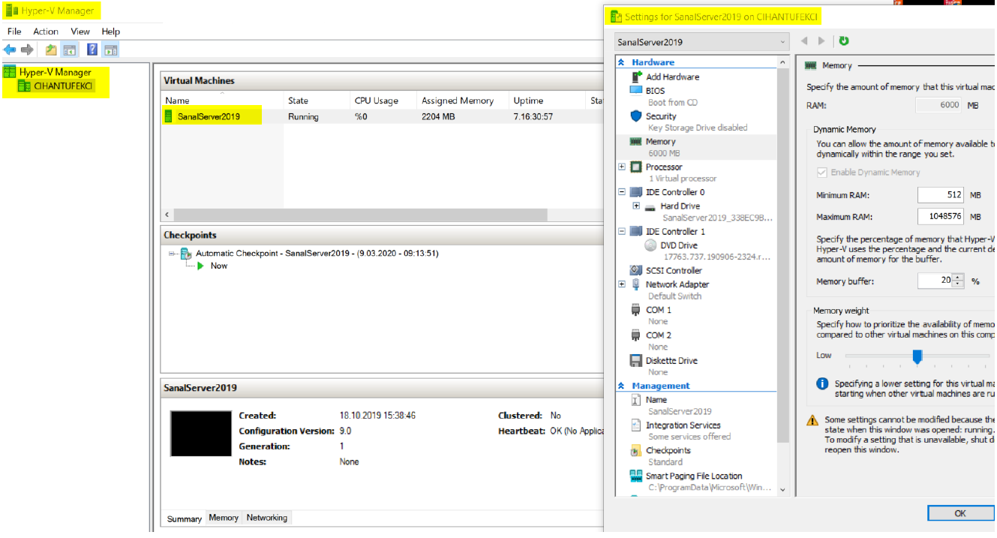Select the SCSI Controller icon
Viewport: 997px width, 538px height.
(x=635, y=271)
